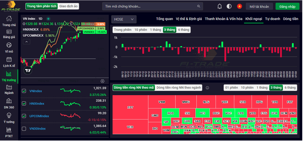Image resolution: width=303 pixels, height=141 pixels.
Task: Uncheck the UPCOMIndex checkbox
Action: [x=24, y=116]
